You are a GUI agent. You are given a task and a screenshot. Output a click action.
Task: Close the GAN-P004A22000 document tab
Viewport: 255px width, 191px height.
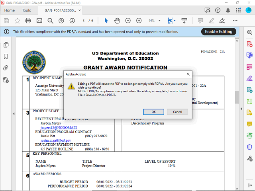(x=80, y=10)
